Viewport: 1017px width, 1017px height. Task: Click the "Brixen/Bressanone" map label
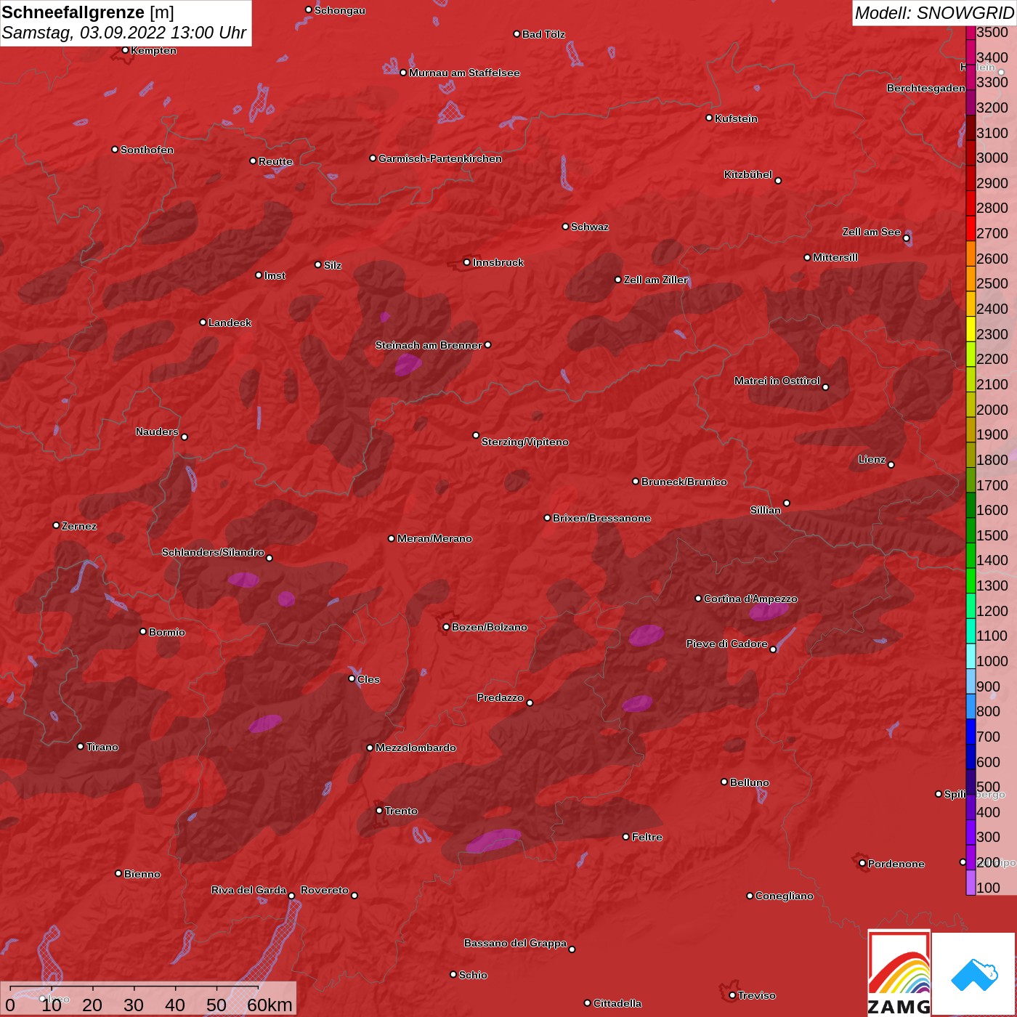pyautogui.click(x=601, y=518)
